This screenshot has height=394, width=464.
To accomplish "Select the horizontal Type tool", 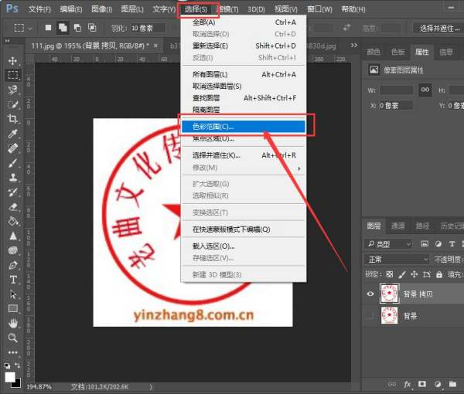I will coord(13,279).
